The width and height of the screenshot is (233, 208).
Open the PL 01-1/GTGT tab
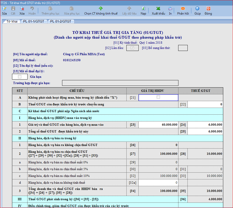(34, 22)
